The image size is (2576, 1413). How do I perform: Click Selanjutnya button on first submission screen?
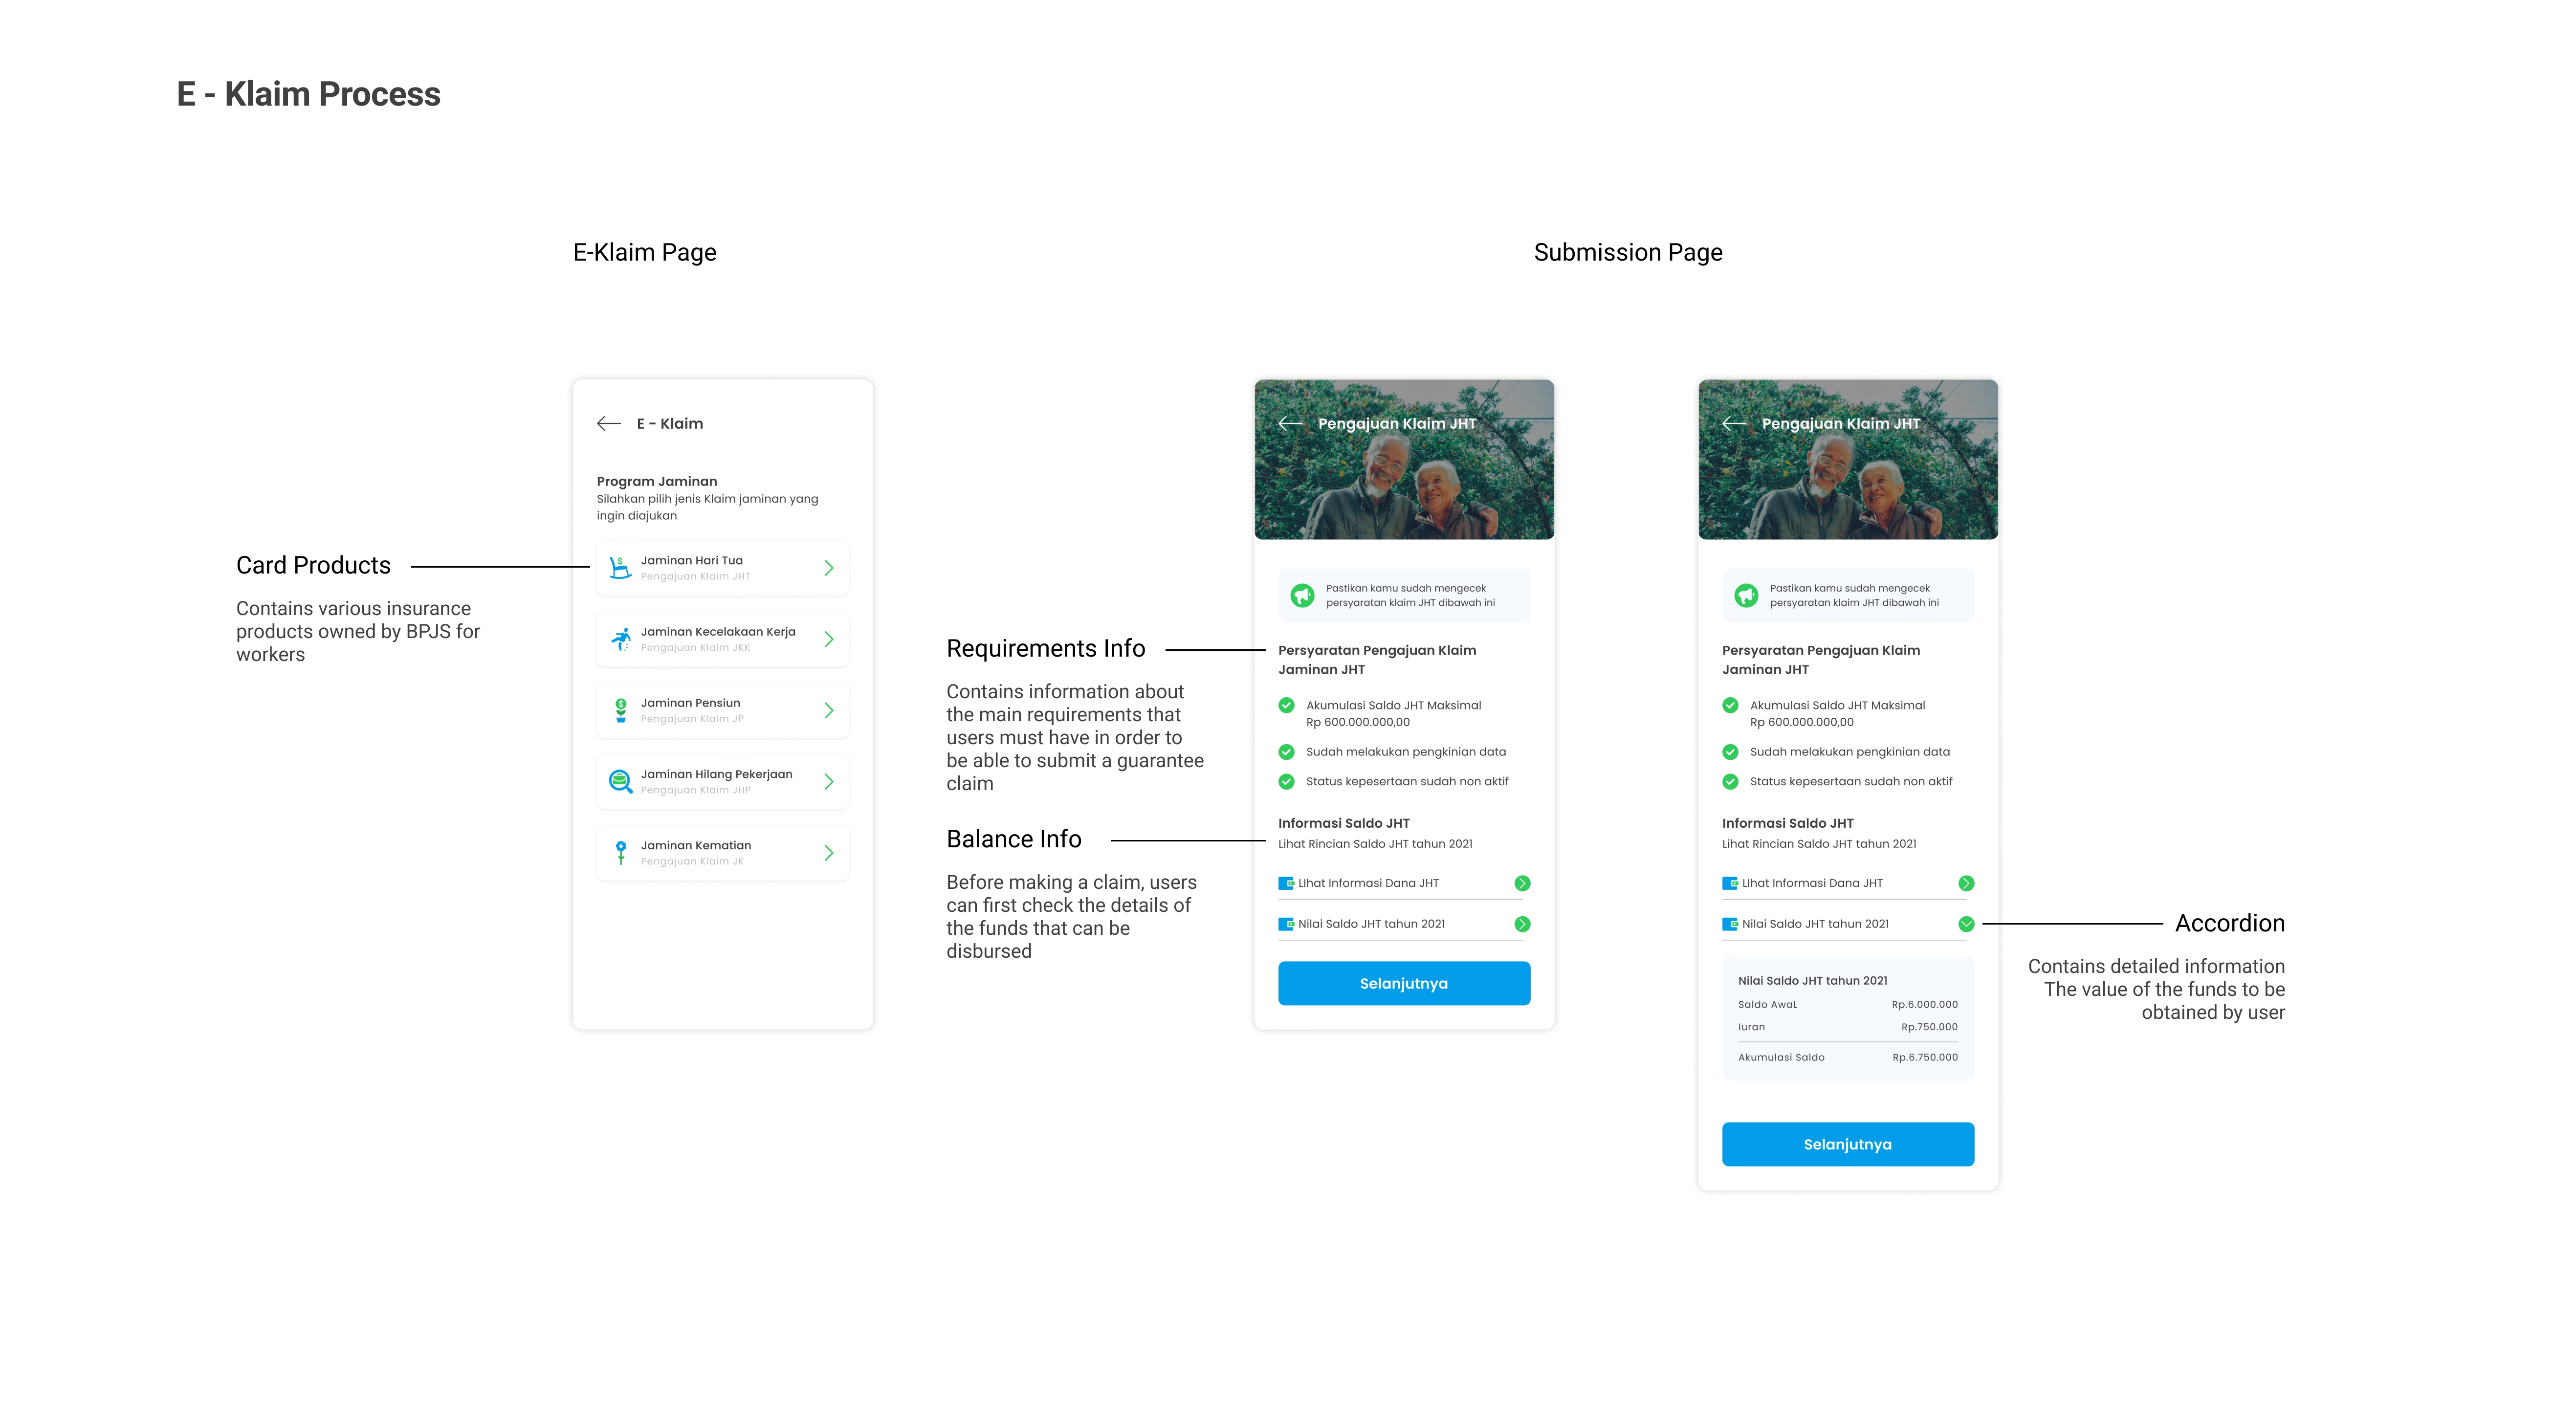[1404, 984]
